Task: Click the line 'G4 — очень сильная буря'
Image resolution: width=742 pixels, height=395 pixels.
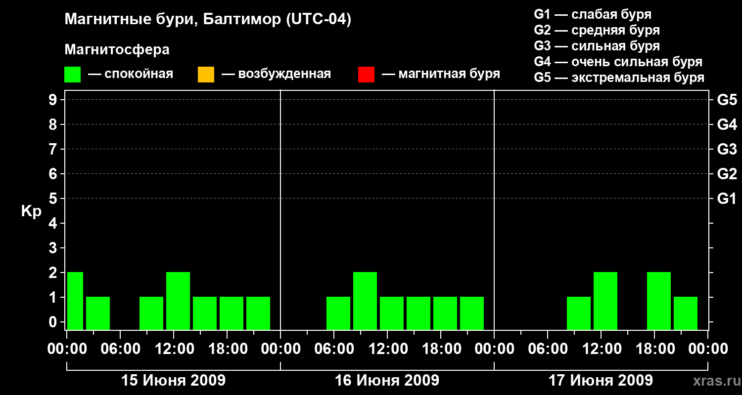Action: tap(618, 62)
